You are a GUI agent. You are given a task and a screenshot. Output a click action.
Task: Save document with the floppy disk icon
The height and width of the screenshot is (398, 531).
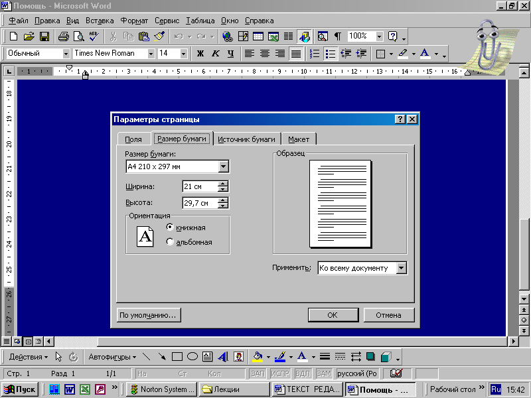tap(44, 36)
